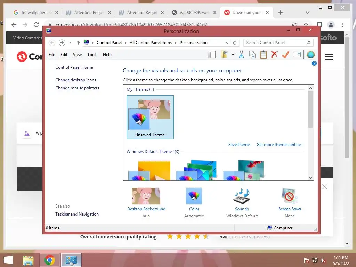Open Windows Start button
Viewport: 356px width, 267px height.
tap(8, 260)
